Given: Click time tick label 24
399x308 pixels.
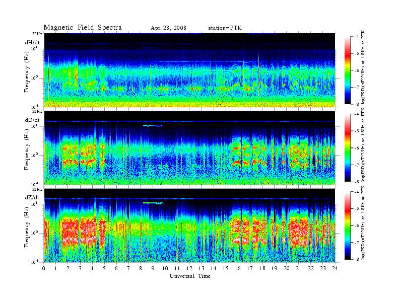Looking at the screenshot, I should 335,269.
